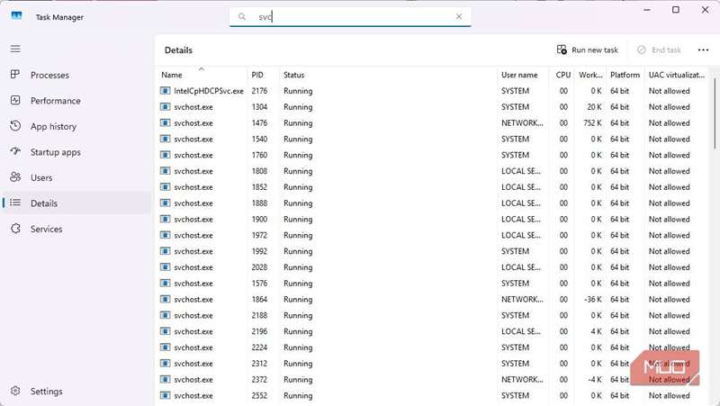Sort by UAC virtualization column header
This screenshot has height=406, width=720.
pyautogui.click(x=677, y=75)
